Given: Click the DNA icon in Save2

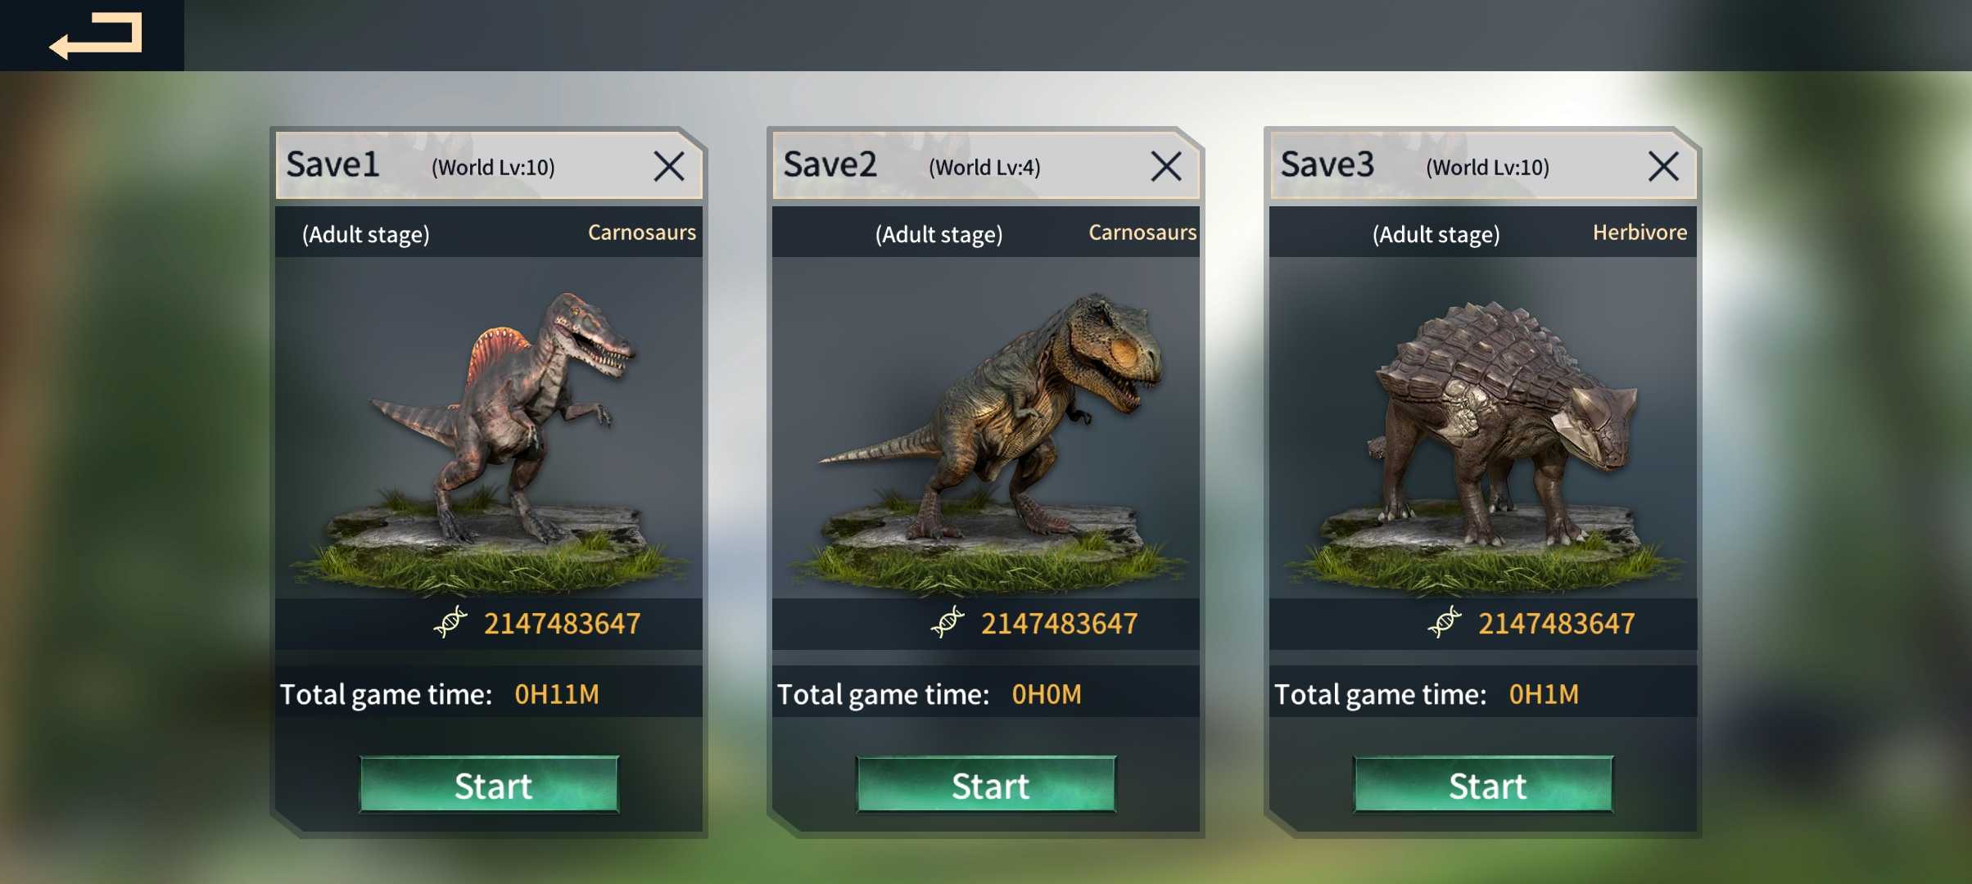Looking at the screenshot, I should [x=948, y=623].
